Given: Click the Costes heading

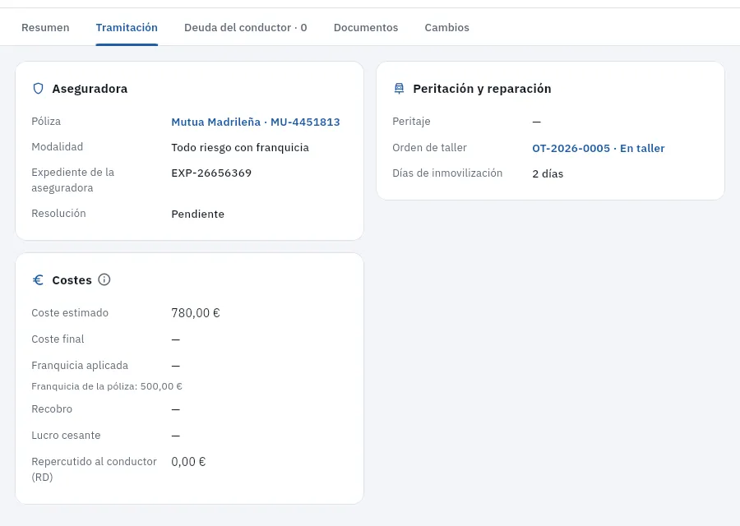Looking at the screenshot, I should click(72, 280).
